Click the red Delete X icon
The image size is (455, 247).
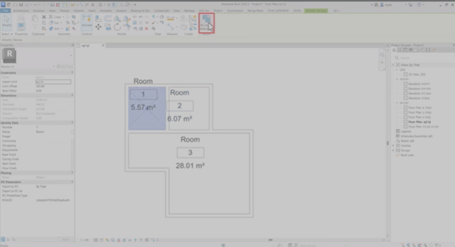coord(146,29)
